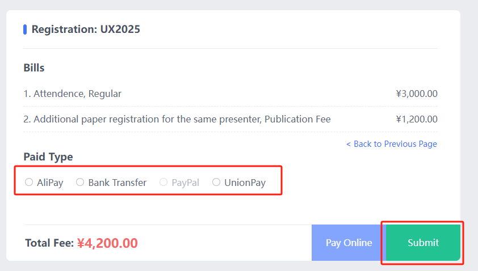This screenshot has width=478, height=271.
Task: Click the UnionPay text label
Action: tap(245, 183)
